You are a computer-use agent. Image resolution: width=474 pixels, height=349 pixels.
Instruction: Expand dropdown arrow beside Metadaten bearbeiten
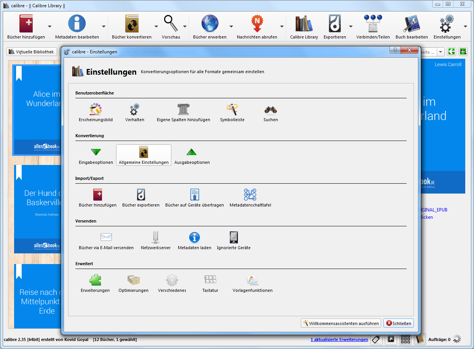(x=104, y=27)
